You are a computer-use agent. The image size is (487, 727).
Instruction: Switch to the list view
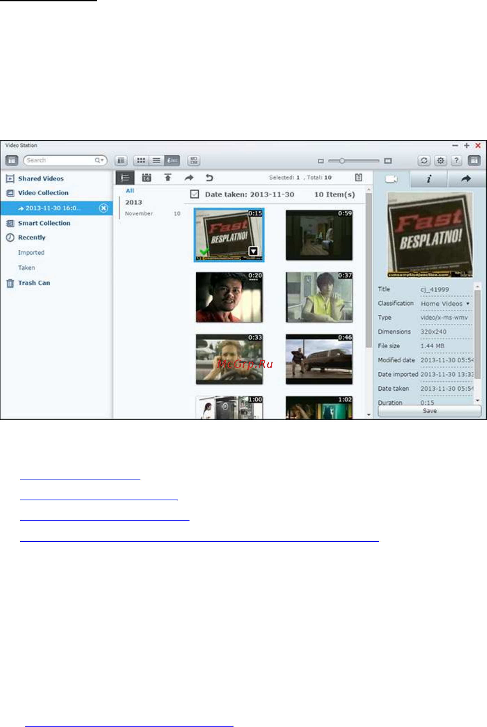coord(157,160)
